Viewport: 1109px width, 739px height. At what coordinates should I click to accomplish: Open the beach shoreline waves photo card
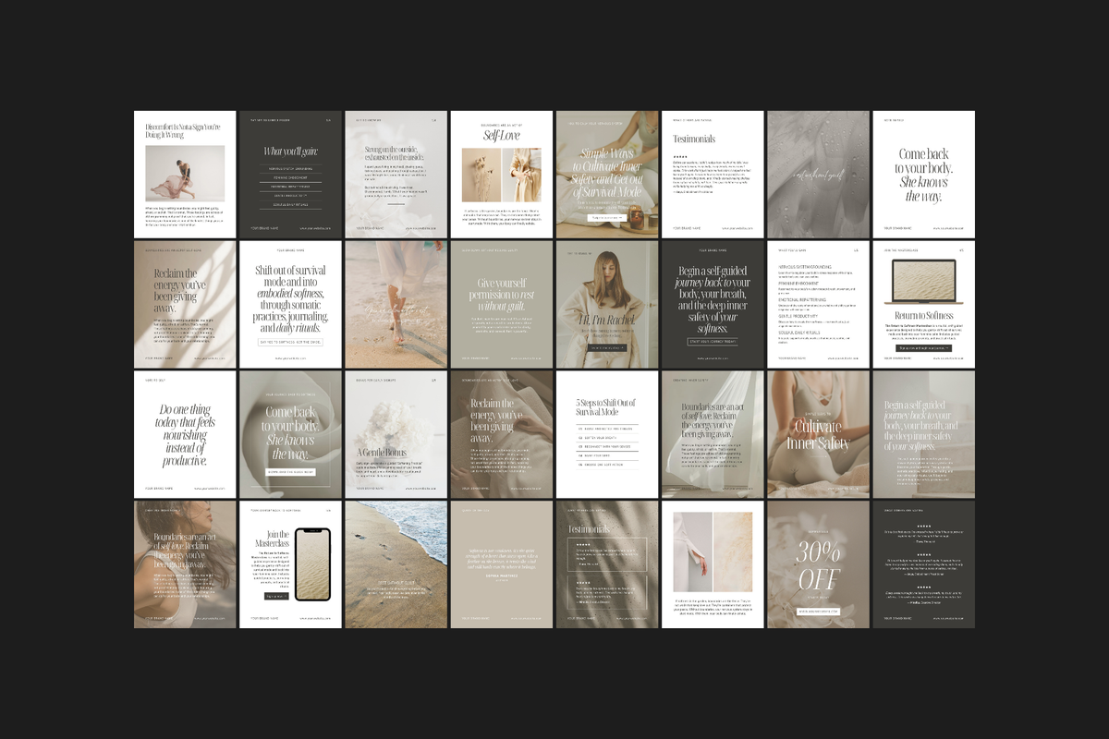tap(396, 564)
